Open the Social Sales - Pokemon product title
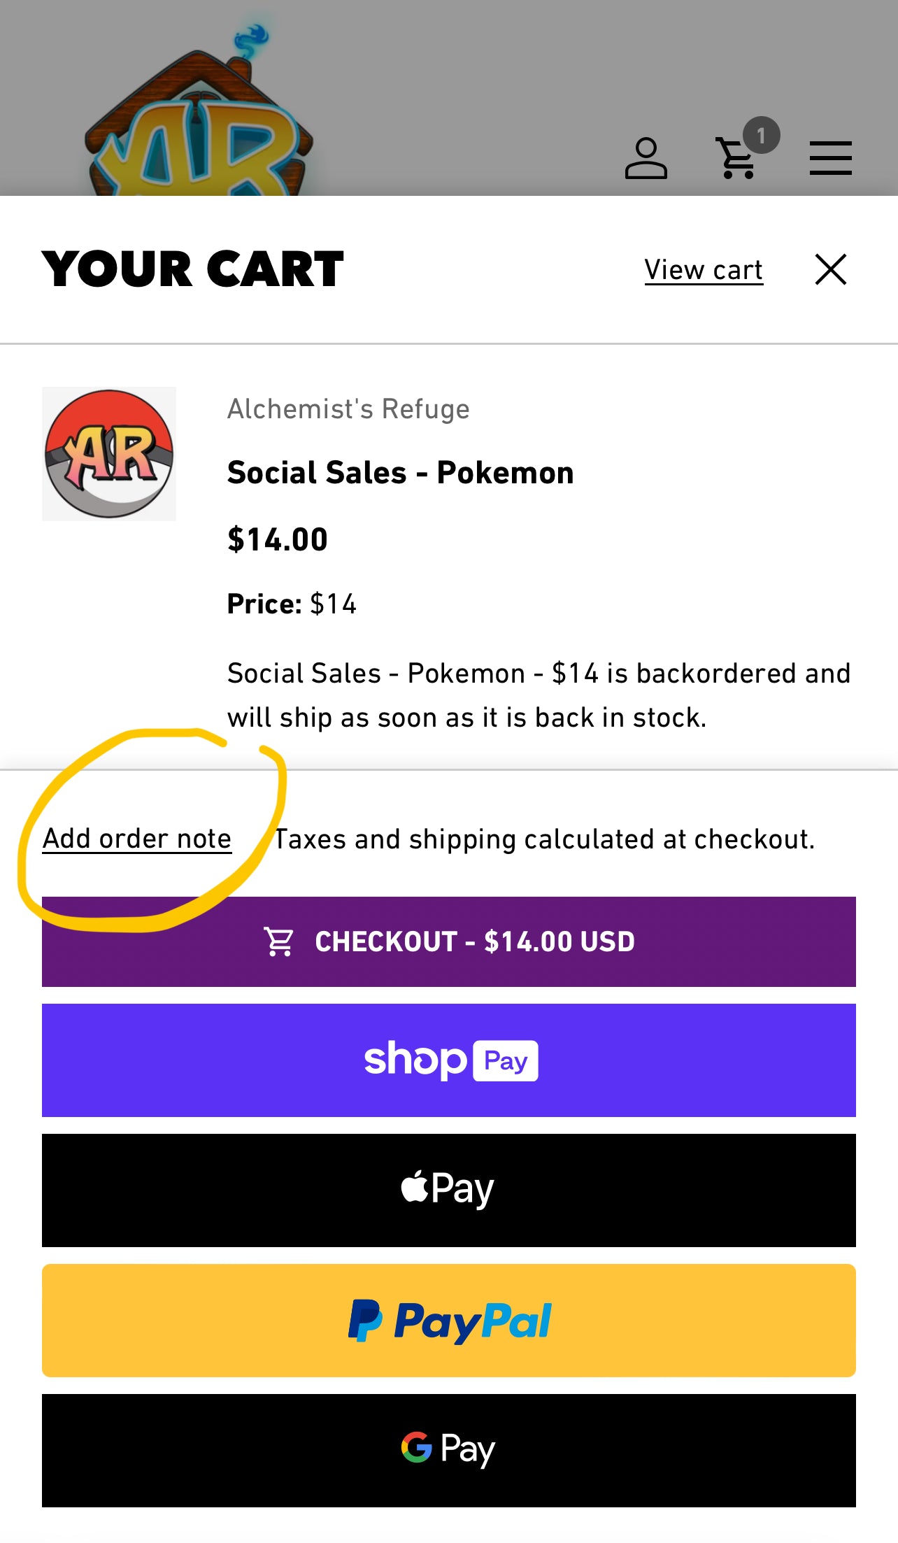This screenshot has height=1543, width=898. point(400,473)
